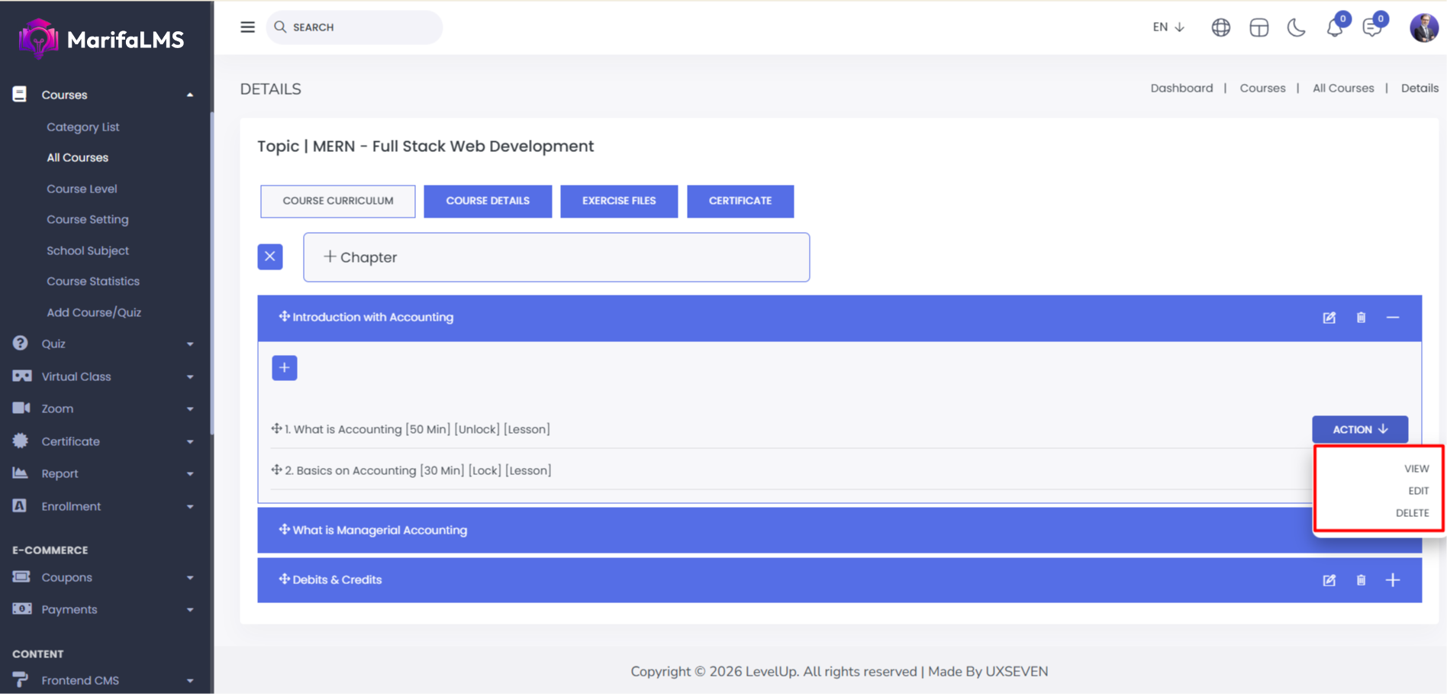Click the globe icon in header
Viewport: 1447px width, 694px height.
pyautogui.click(x=1220, y=28)
